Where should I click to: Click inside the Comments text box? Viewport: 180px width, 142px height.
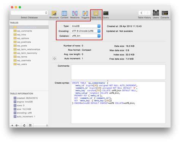[x=118, y=72]
